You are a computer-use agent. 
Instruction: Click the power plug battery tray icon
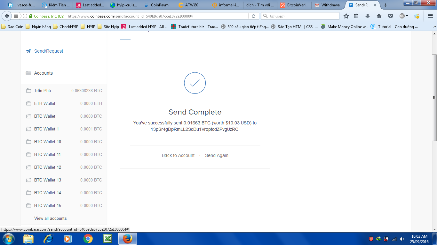[386, 239]
